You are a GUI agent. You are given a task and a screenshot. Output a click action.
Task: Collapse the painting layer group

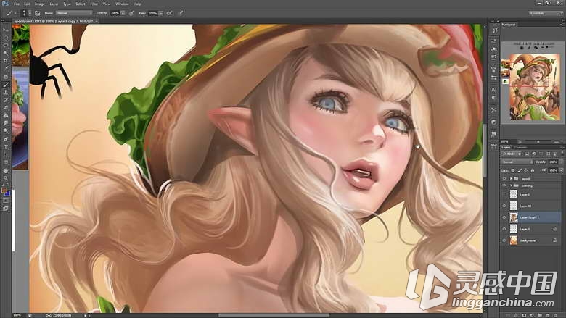tap(511, 185)
